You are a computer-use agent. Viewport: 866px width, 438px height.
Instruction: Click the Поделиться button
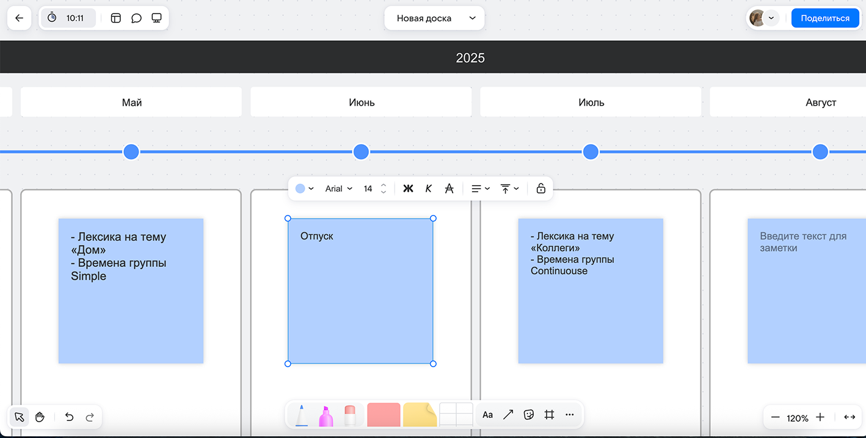point(825,18)
